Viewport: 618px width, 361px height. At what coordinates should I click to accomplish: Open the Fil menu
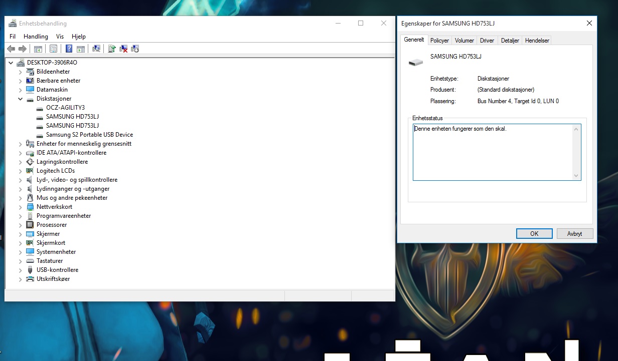pos(13,37)
